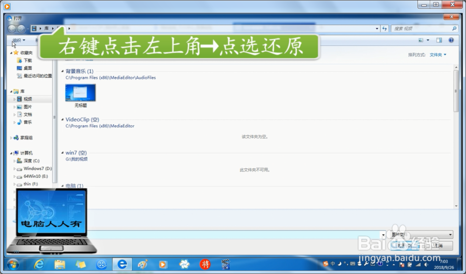Select Windows7 (D:) drive
466x274 pixels.
(x=34, y=168)
